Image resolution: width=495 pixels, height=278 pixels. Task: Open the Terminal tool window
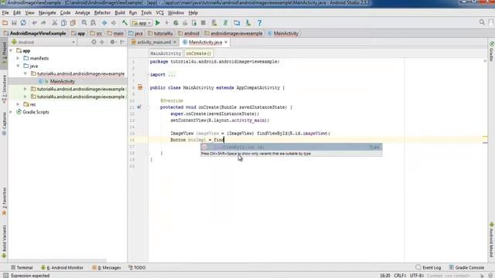22,268
